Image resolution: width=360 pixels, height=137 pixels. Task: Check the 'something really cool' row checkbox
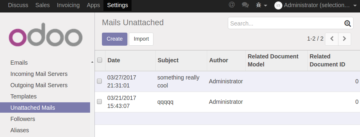[100, 81]
